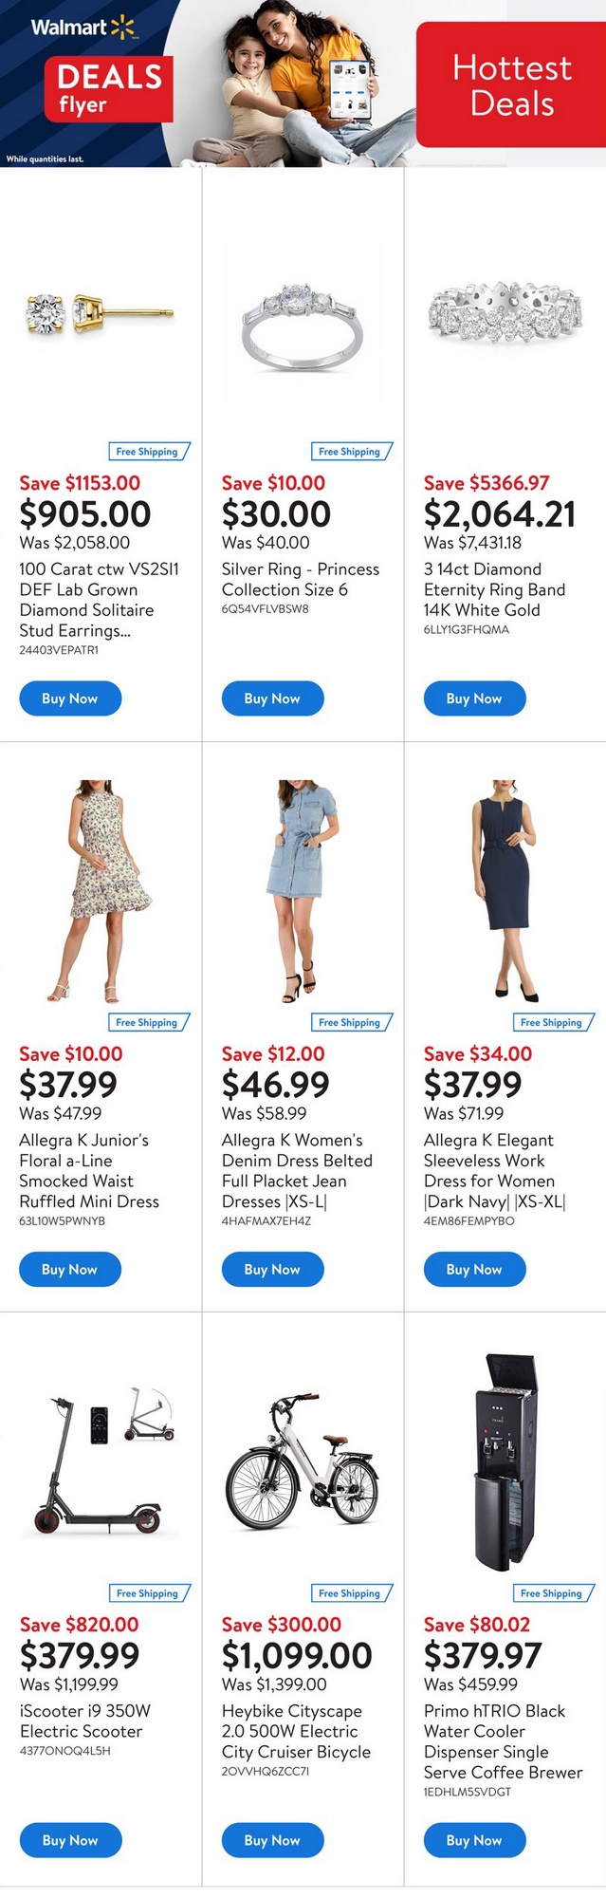Click Buy Now for Diamond Solitaire Stud Earrings
606x1898 pixels.
(x=70, y=698)
